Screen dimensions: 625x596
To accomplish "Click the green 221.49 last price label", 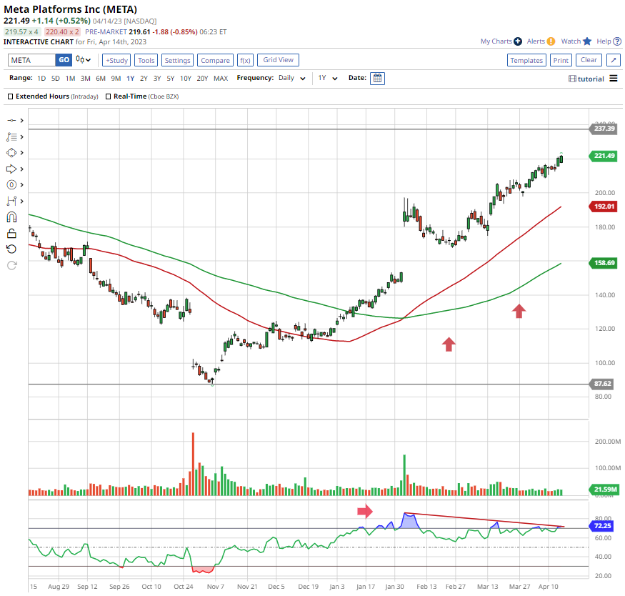I will pyautogui.click(x=604, y=156).
